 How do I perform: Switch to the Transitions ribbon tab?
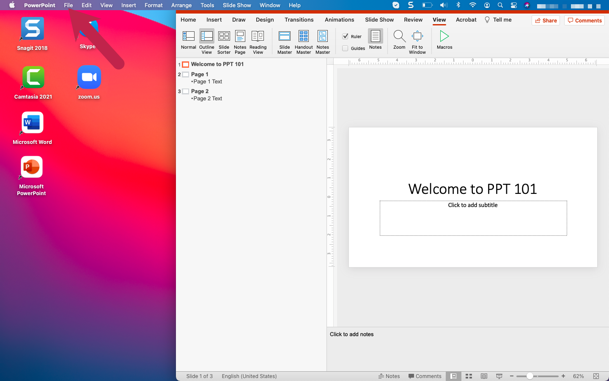[x=299, y=19]
